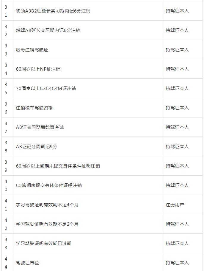
Task: Click the 驾驶证审验 entry
Action: click(x=27, y=263)
